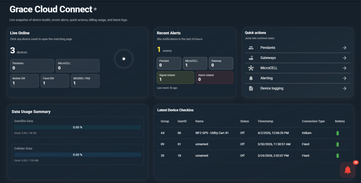
Task: Click the Satellite Data usage progress bar
Action: click(x=78, y=127)
